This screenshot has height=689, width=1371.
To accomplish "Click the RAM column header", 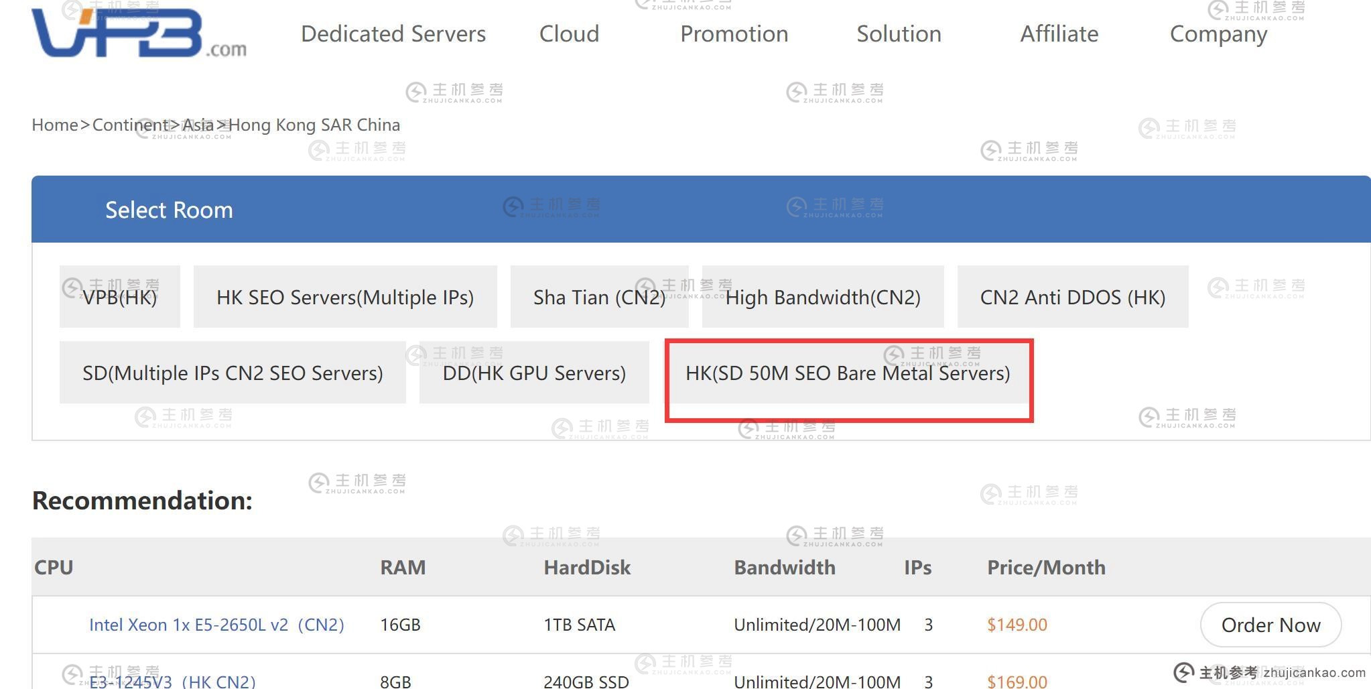I will click(403, 567).
